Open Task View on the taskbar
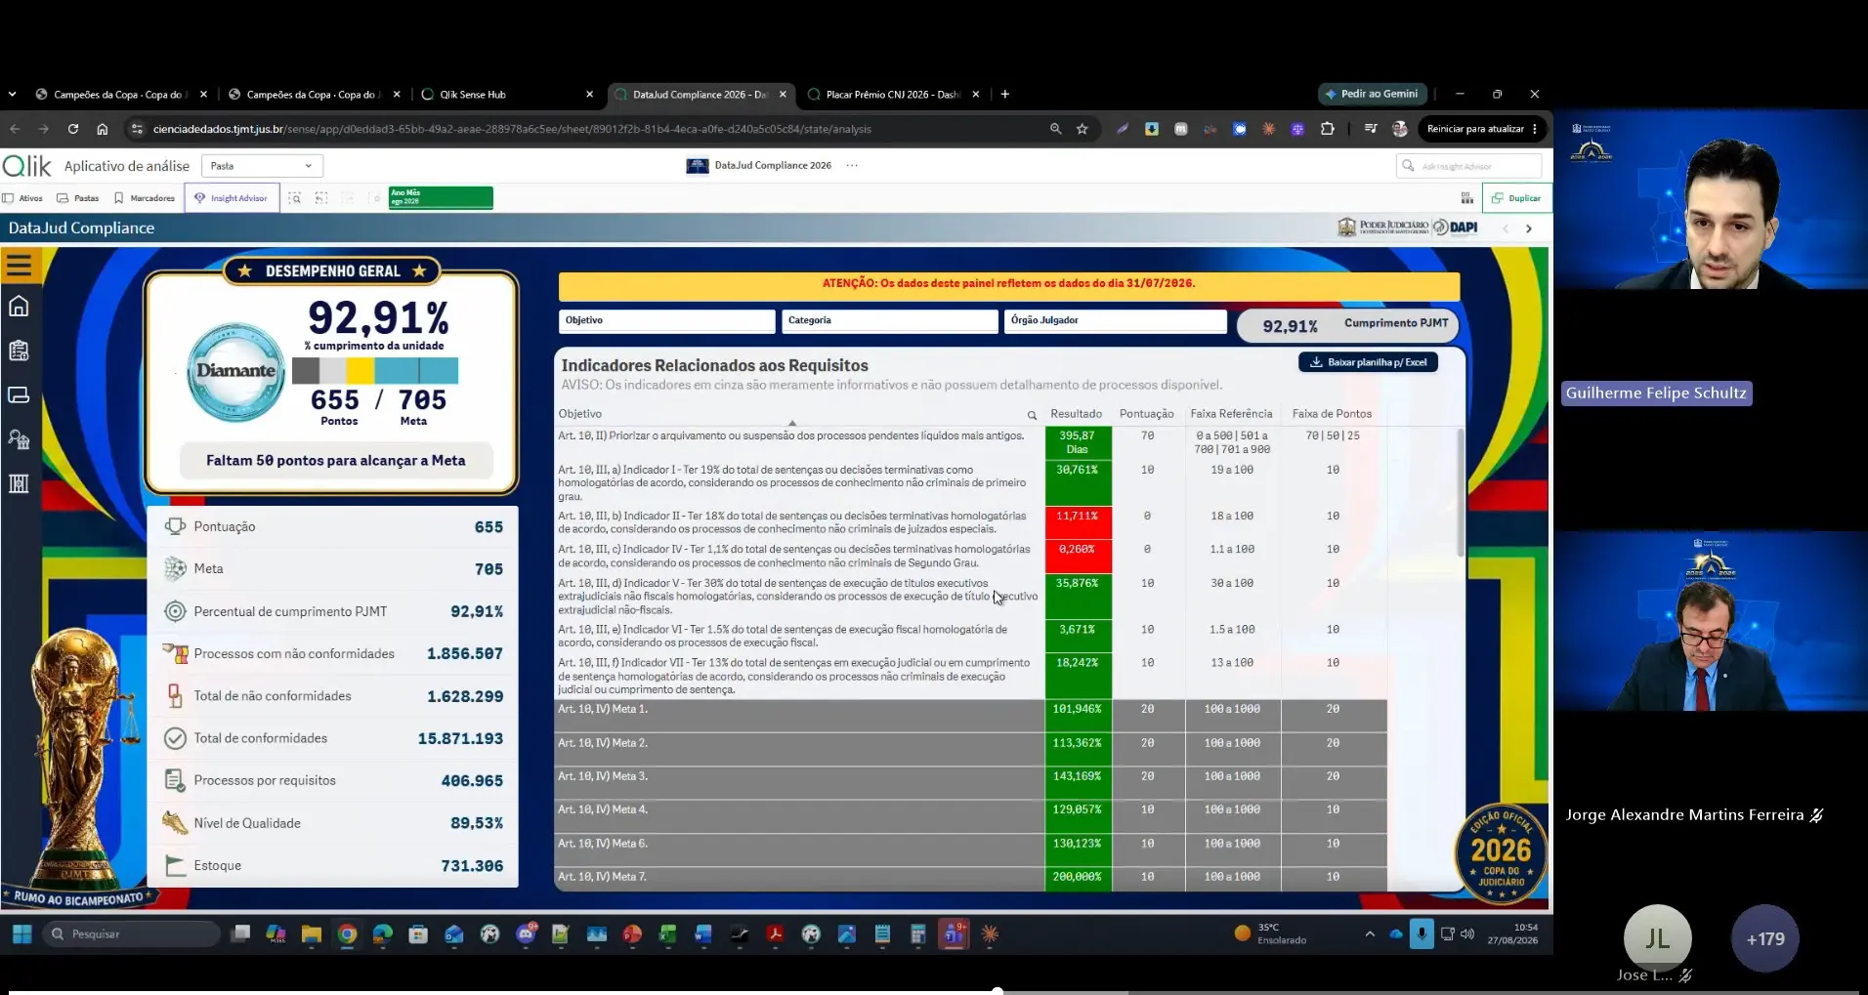The height and width of the screenshot is (995, 1868). [x=240, y=934]
